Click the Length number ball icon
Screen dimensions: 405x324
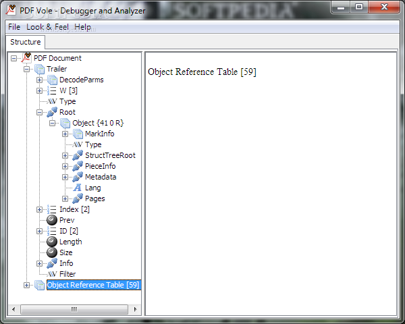tap(52, 242)
